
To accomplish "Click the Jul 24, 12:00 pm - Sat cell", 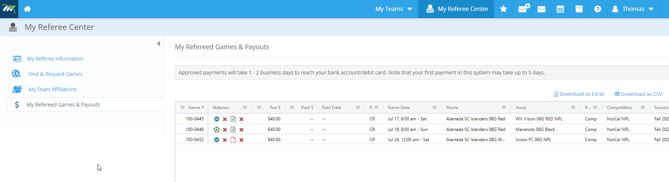I will point(408,140).
